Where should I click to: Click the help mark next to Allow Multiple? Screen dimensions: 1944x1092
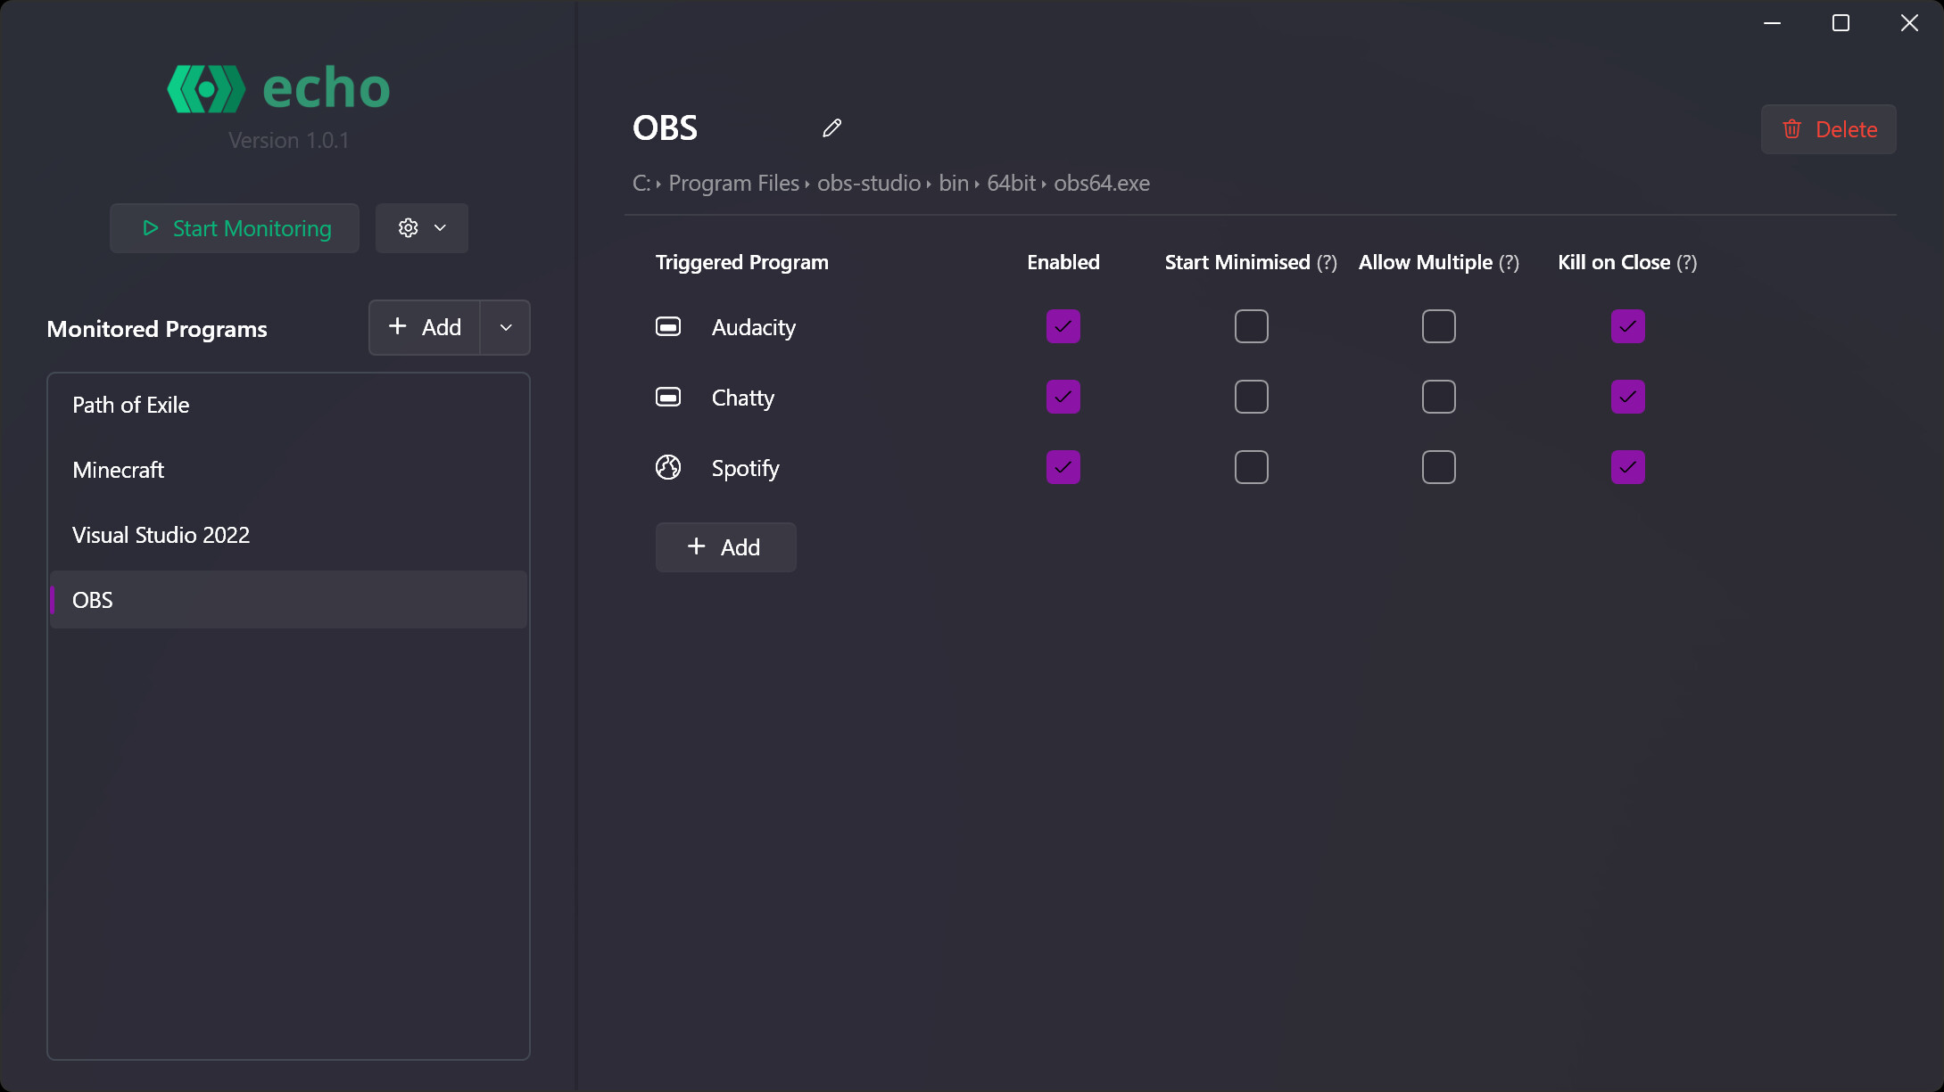click(1509, 262)
